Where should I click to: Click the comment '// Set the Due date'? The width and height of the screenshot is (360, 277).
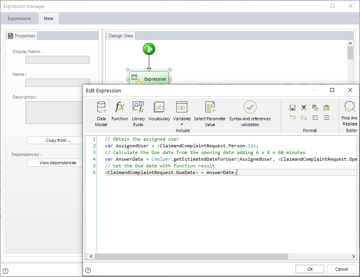point(159,166)
